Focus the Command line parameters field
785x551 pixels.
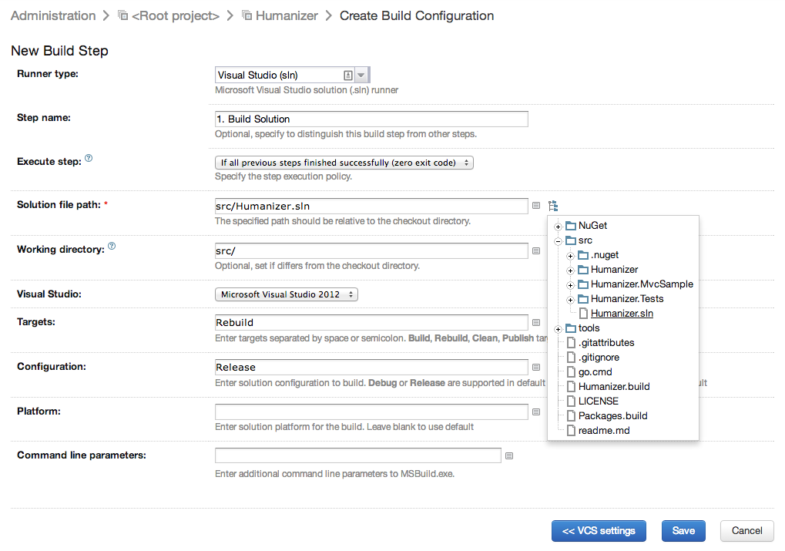pyautogui.click(x=358, y=456)
